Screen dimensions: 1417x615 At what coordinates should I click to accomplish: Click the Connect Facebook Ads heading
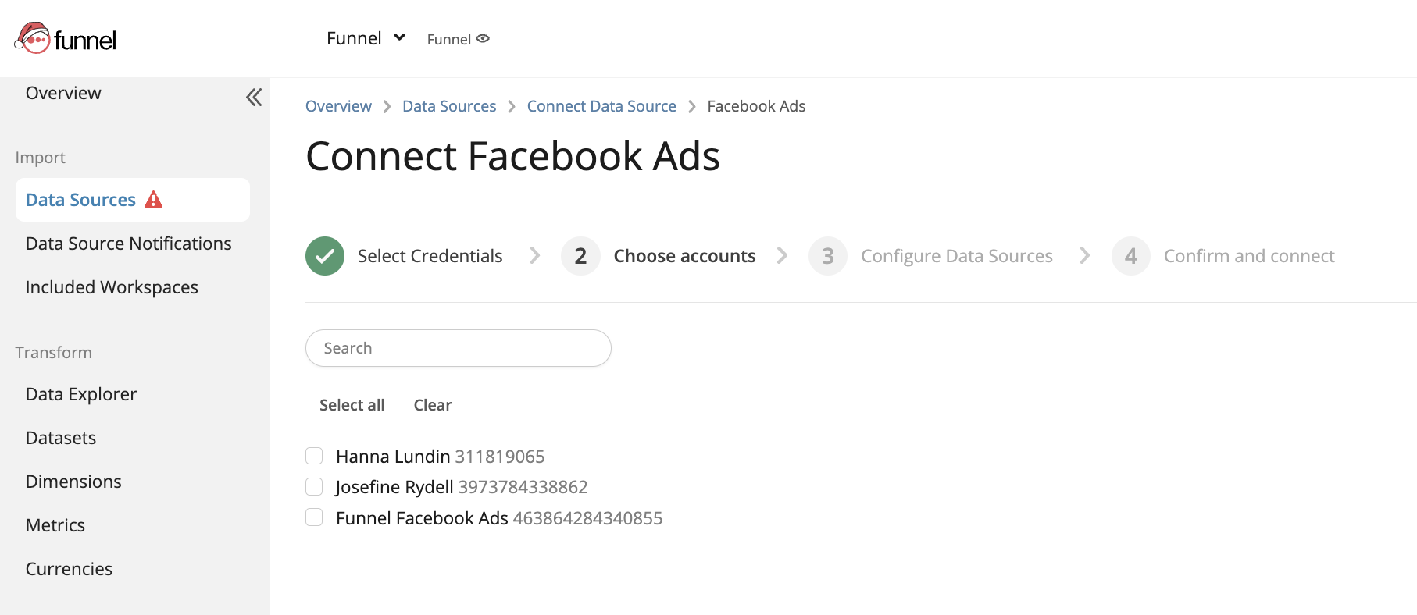(x=512, y=156)
